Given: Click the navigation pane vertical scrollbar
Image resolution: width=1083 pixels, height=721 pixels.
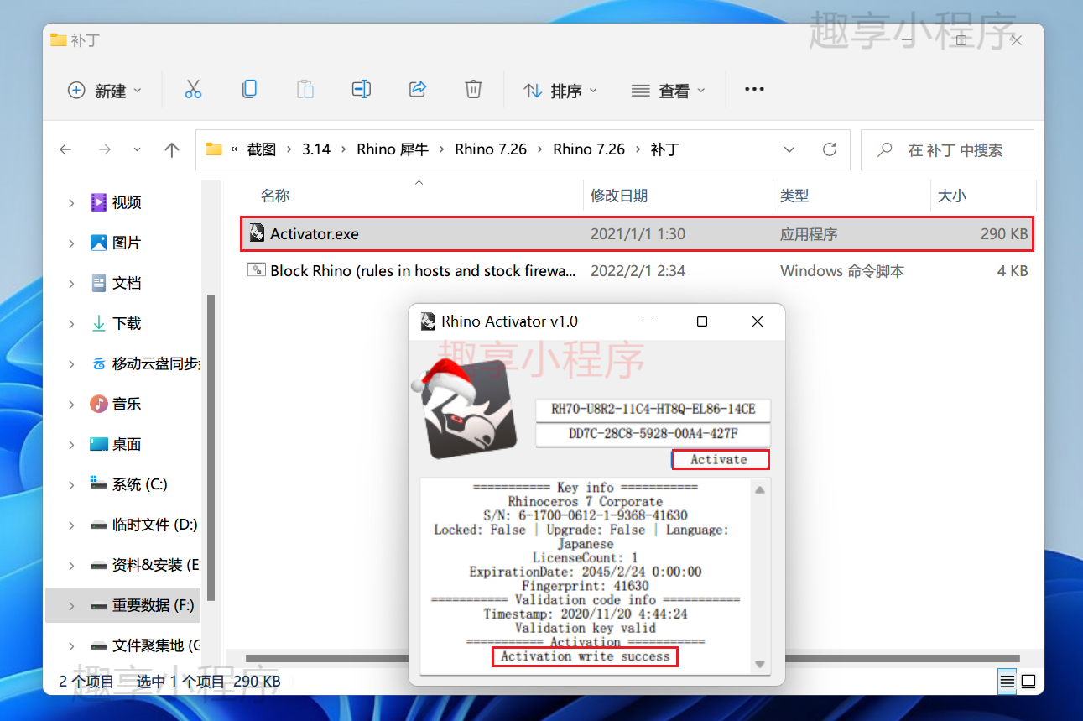Looking at the screenshot, I should 211,447.
